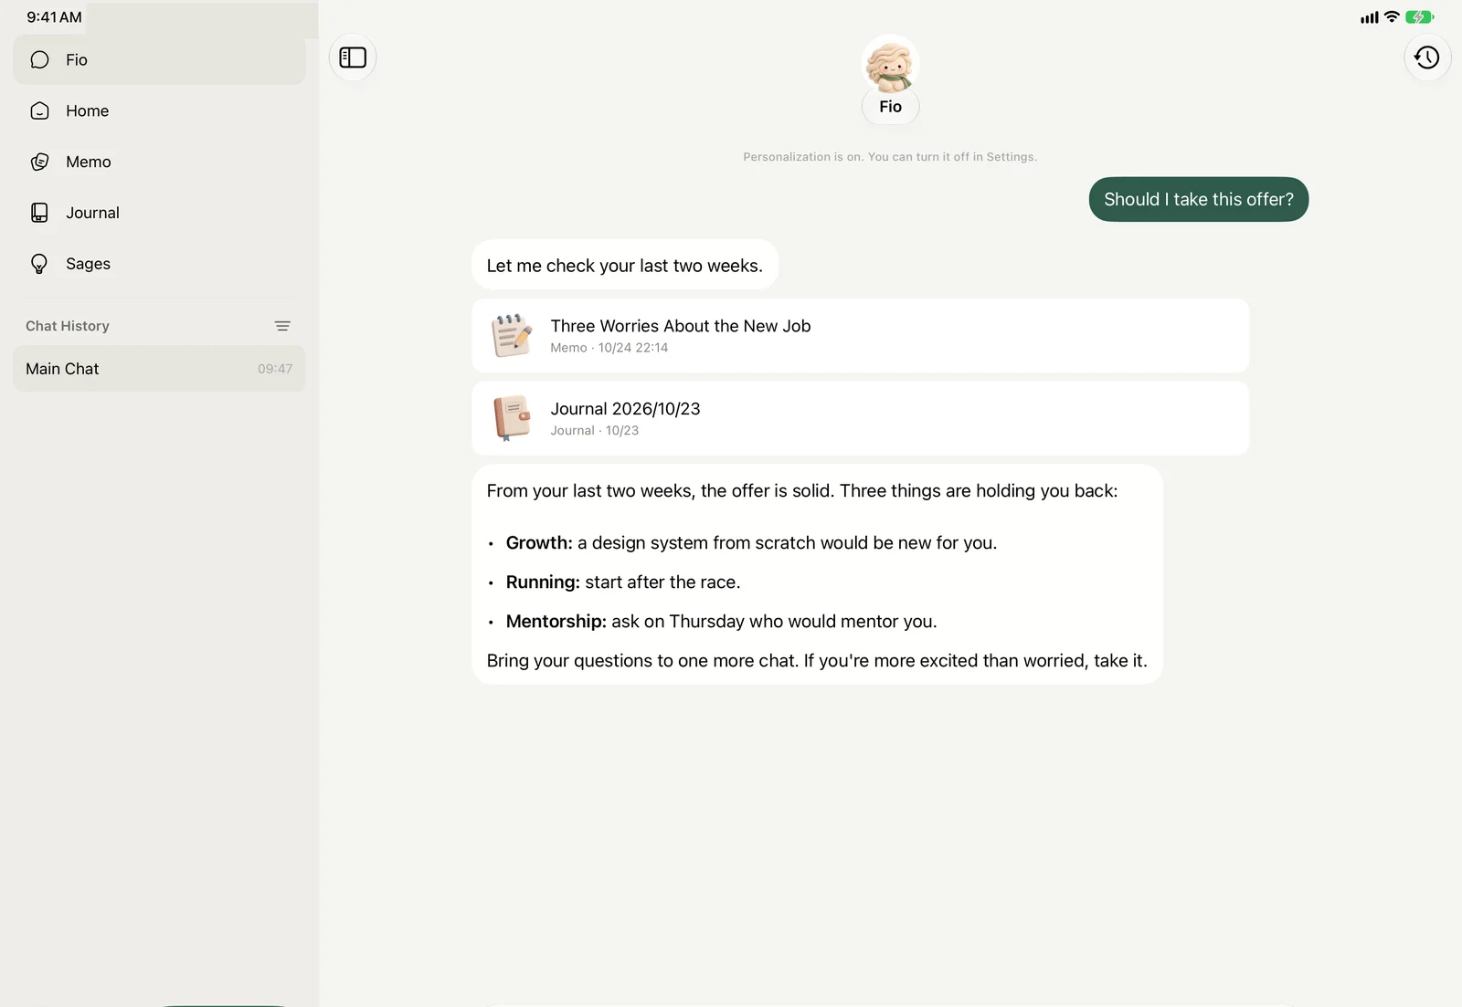Click the Fio chat bubble icon in sidebar

pyautogui.click(x=39, y=59)
